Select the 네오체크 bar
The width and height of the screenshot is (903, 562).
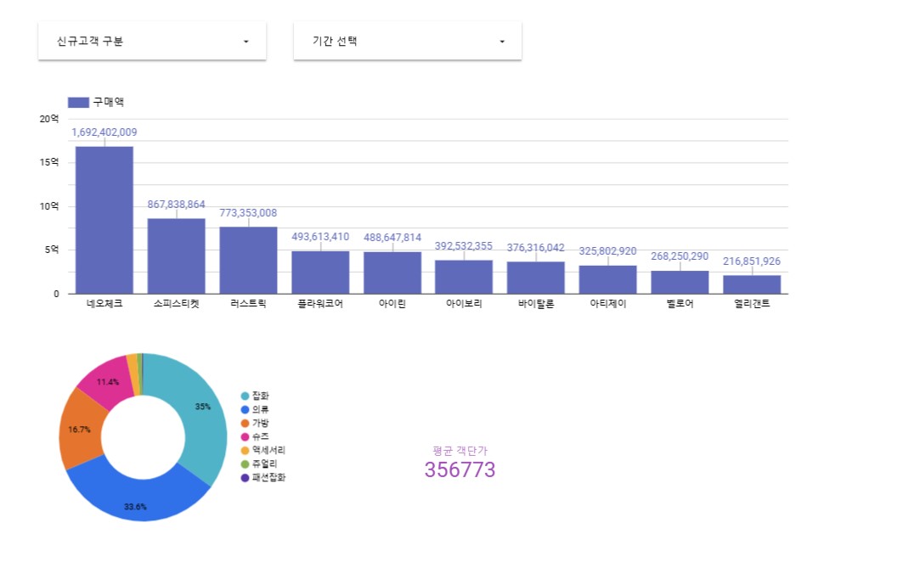pyautogui.click(x=104, y=220)
